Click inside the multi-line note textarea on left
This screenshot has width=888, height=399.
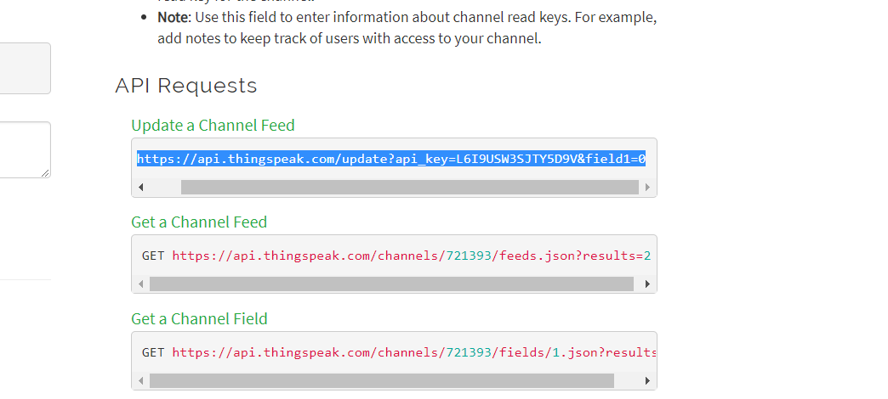23,149
